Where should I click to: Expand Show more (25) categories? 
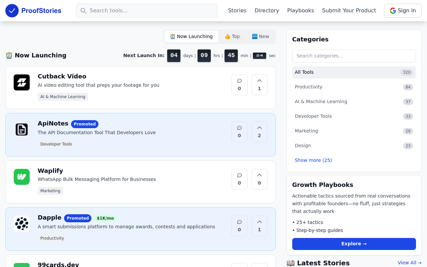(x=313, y=160)
